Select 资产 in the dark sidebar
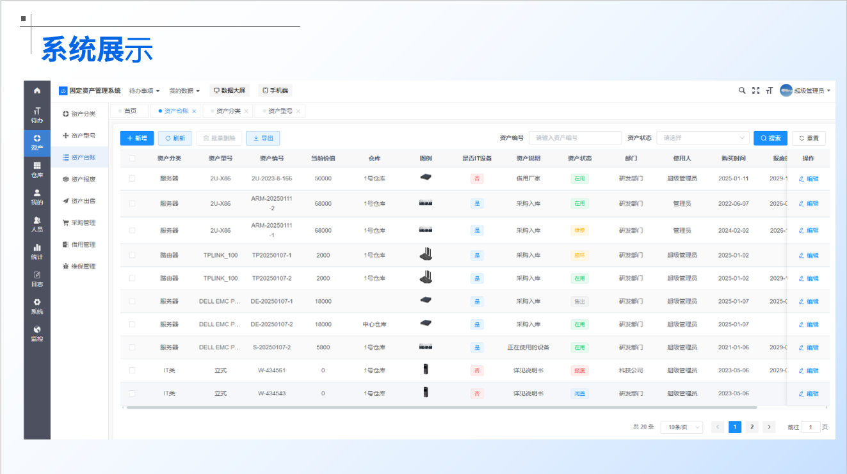The width and height of the screenshot is (847, 474). [x=37, y=143]
